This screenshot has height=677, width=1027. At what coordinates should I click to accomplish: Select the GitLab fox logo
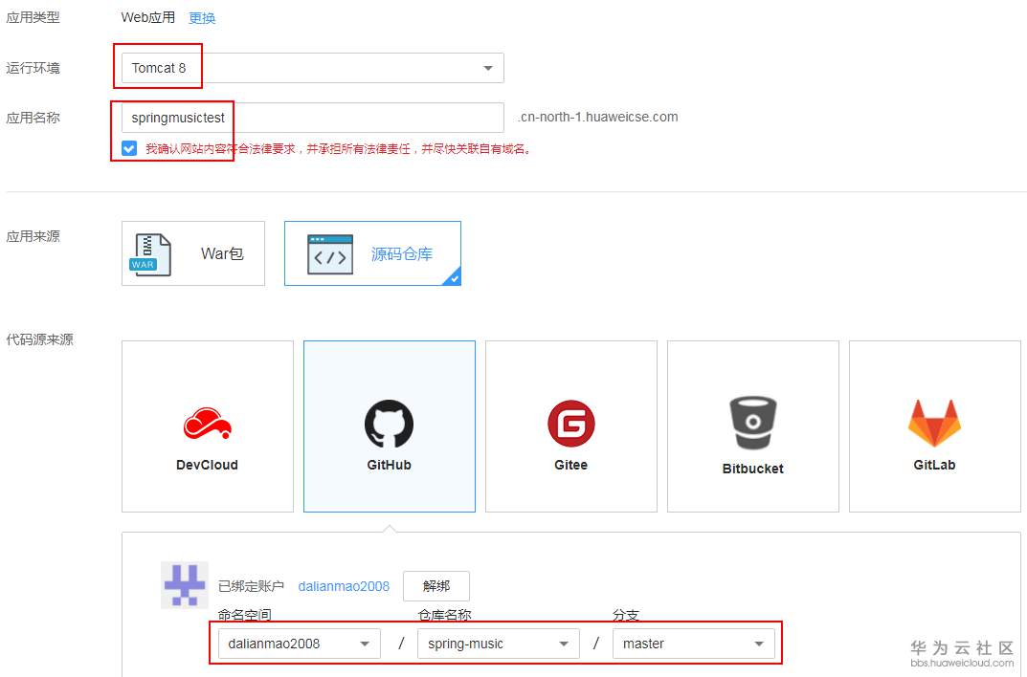pos(935,424)
